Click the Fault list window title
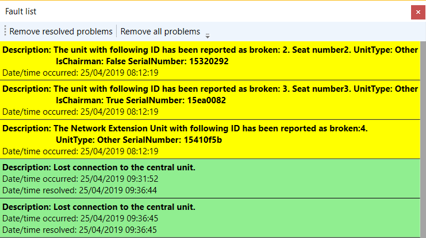 (x=21, y=11)
